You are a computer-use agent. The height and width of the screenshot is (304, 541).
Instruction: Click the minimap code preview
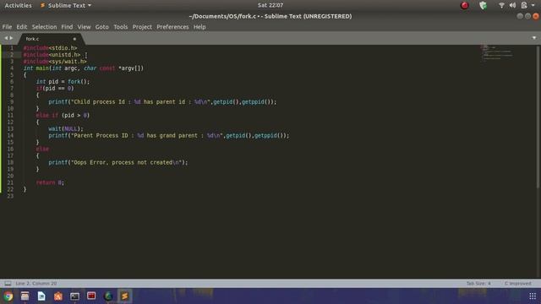pos(497,52)
